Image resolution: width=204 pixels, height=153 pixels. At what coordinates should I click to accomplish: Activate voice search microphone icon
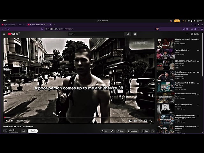[135, 34]
